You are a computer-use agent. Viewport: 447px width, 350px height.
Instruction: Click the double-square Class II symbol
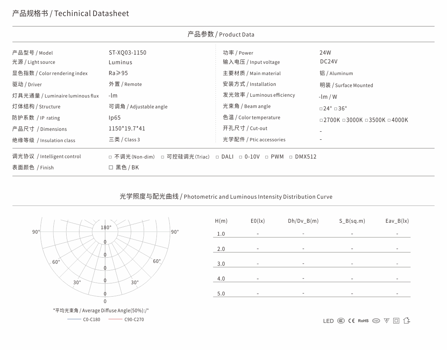396,321
